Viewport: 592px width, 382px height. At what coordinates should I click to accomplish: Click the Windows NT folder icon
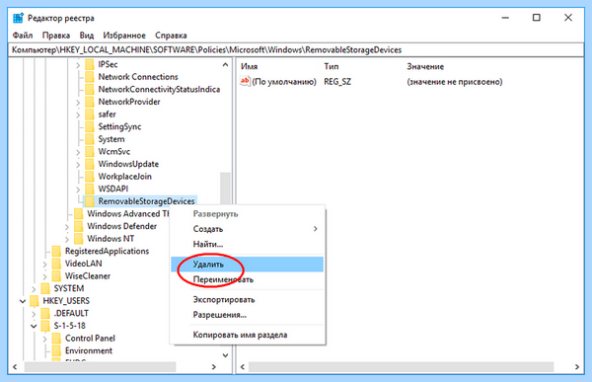[79, 239]
